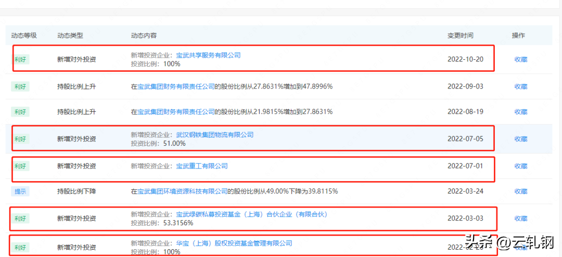Click the 动态类型 column header

tap(70, 35)
